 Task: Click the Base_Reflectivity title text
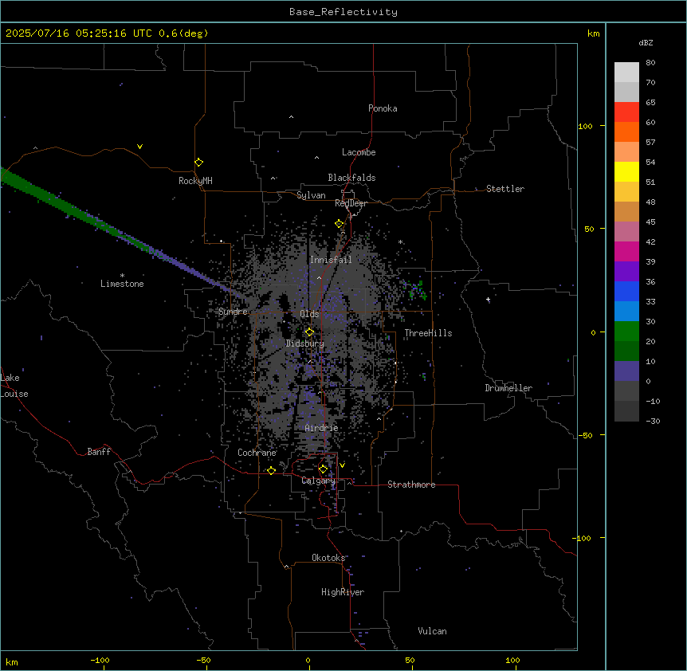[343, 12]
